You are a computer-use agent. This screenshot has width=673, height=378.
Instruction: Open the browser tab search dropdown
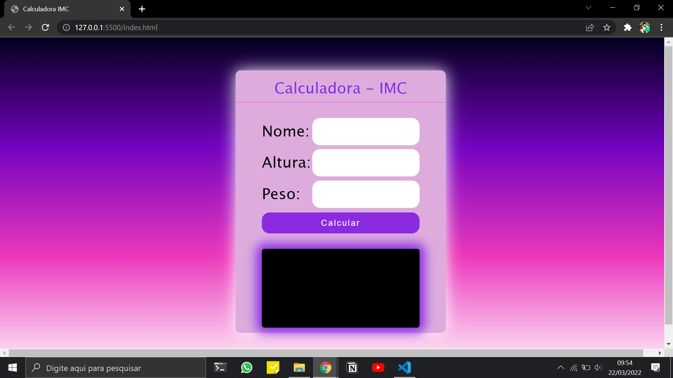point(589,7)
